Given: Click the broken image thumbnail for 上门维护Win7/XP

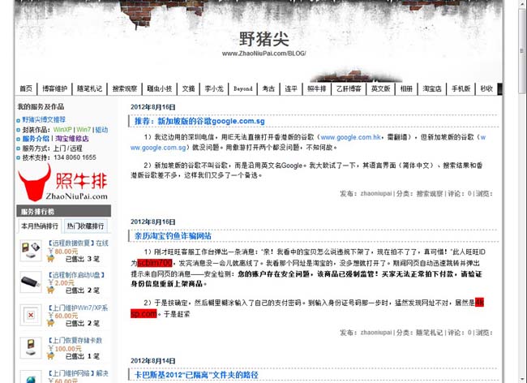Looking at the screenshot, I should [31, 315].
